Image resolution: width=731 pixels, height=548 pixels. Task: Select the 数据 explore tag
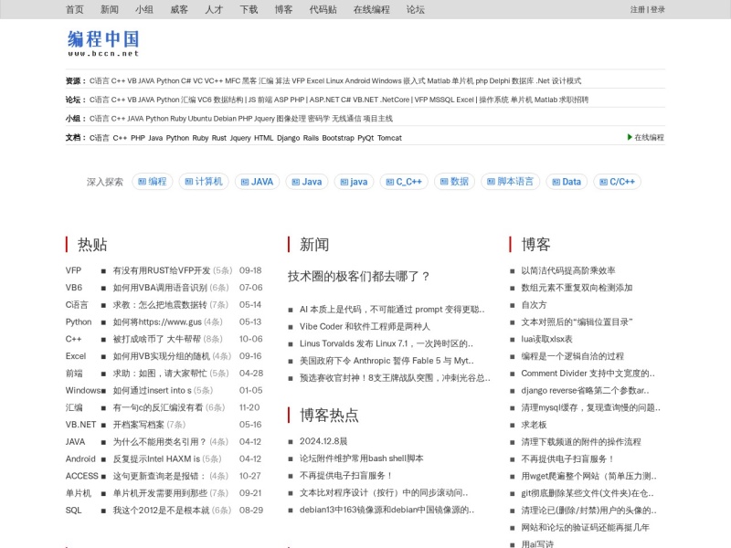pos(454,182)
